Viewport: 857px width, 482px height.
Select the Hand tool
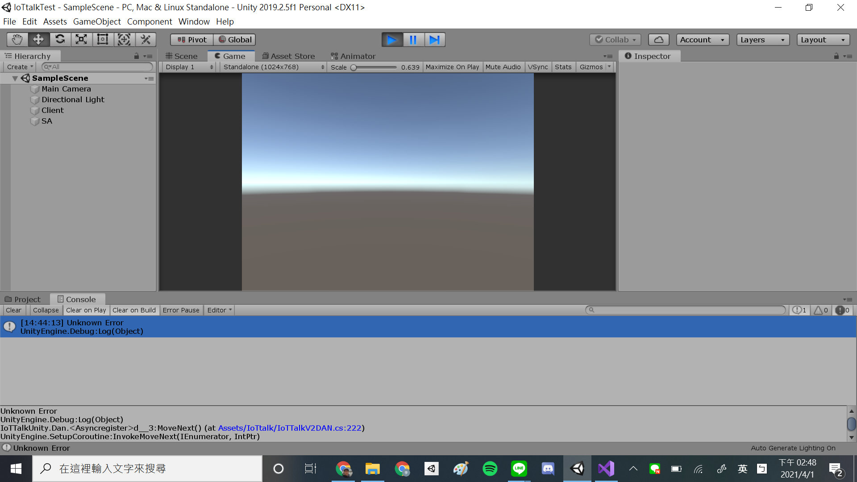17,39
